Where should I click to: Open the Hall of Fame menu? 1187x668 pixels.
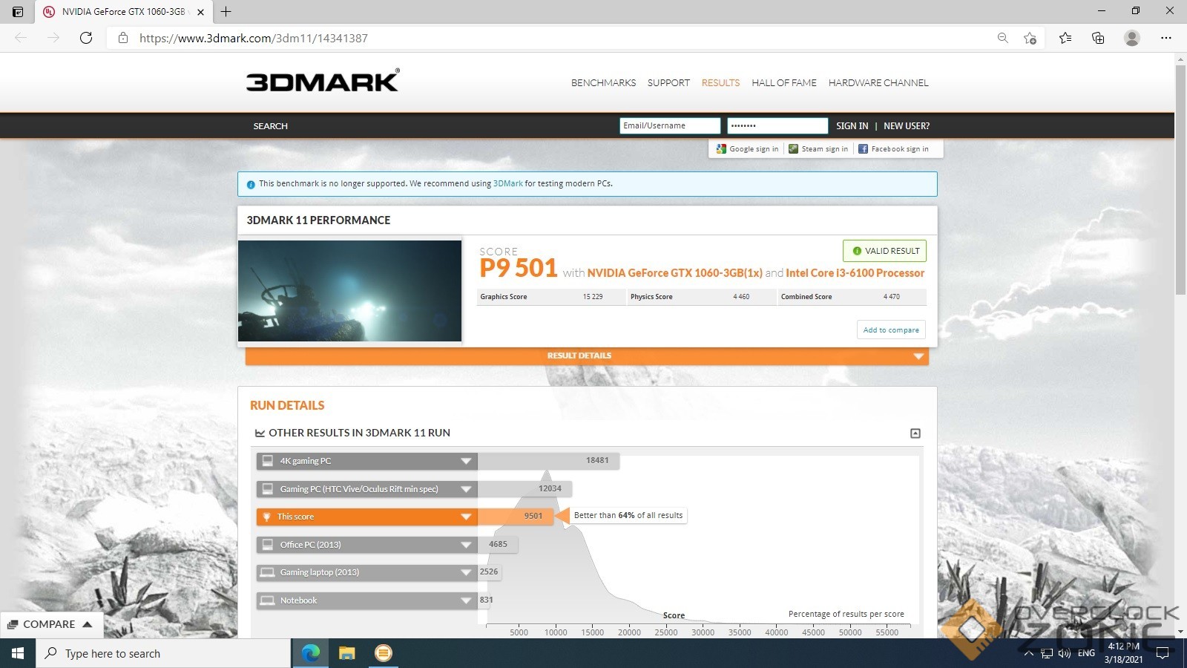pos(783,83)
